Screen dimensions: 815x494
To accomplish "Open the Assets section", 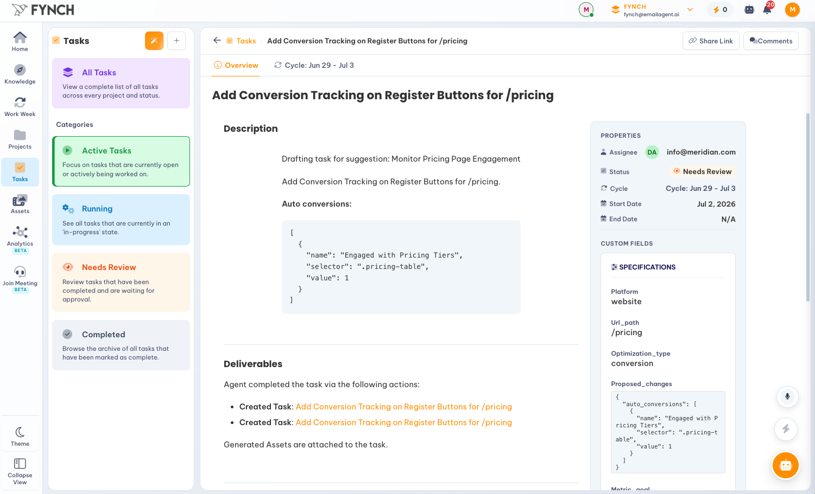I will [x=20, y=204].
